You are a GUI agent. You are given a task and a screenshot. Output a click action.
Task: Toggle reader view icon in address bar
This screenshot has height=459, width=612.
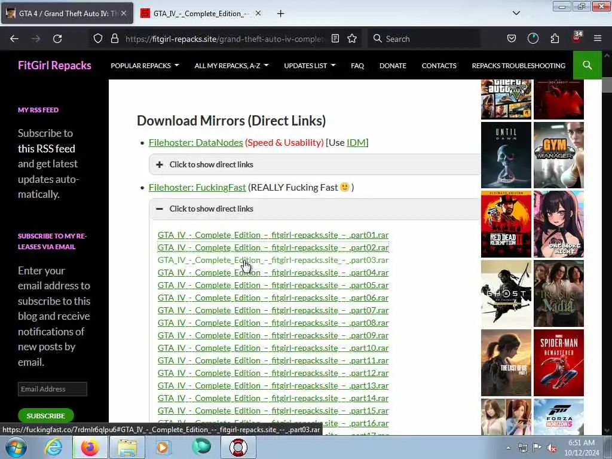(x=335, y=39)
